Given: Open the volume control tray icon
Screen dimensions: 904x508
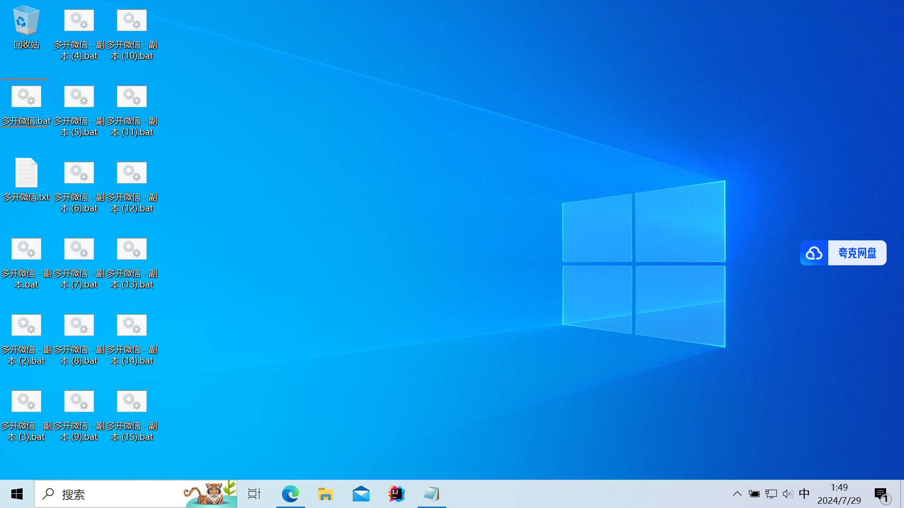Looking at the screenshot, I should point(788,494).
